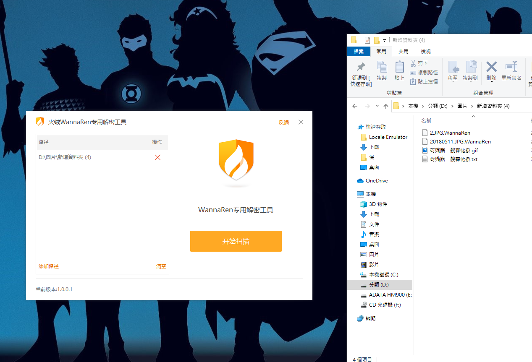Expand the chevron after 本機 in the address bar
532x362 pixels.
[x=423, y=106]
